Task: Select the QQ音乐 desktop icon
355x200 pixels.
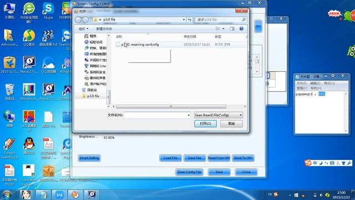Action: (29, 38)
